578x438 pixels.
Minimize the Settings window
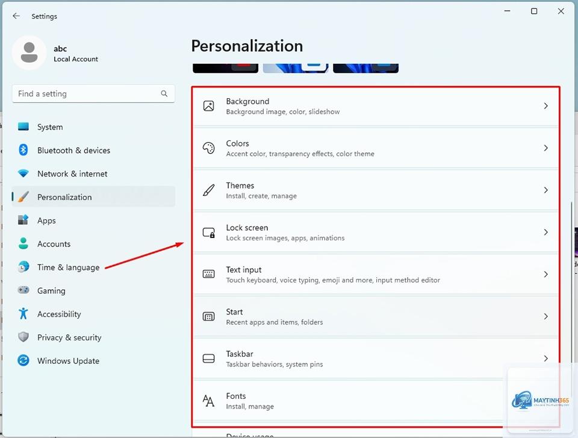pos(507,11)
